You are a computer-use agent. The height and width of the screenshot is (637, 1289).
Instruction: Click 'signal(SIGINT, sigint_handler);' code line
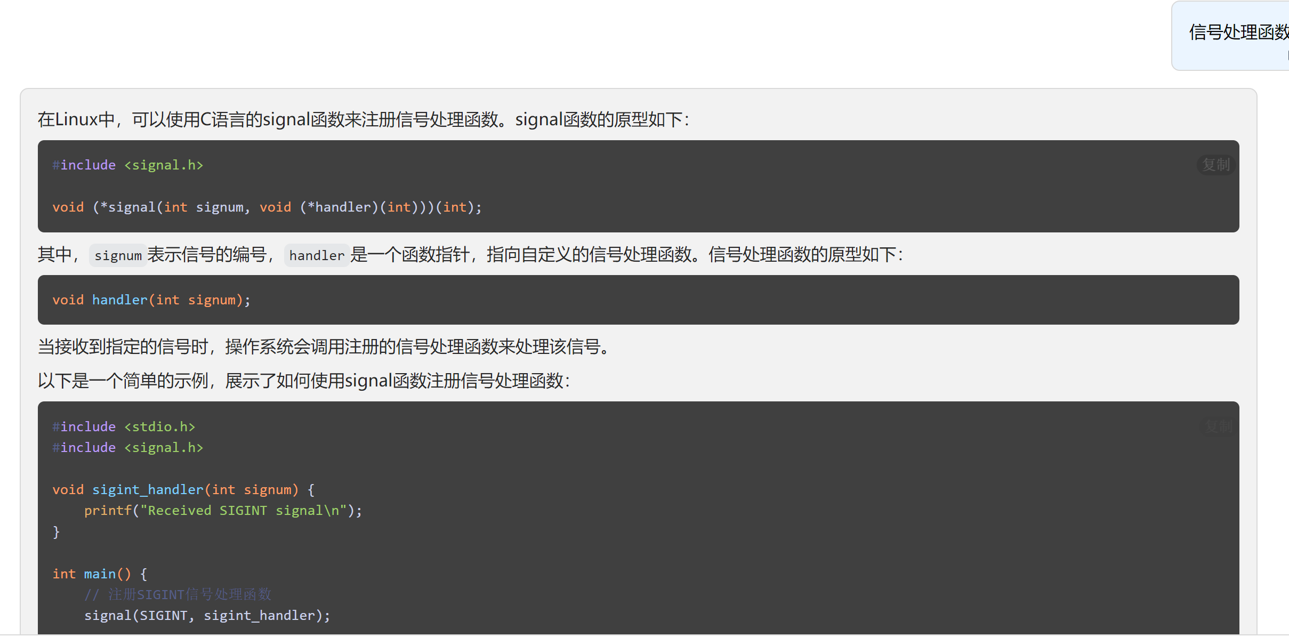[x=207, y=615]
